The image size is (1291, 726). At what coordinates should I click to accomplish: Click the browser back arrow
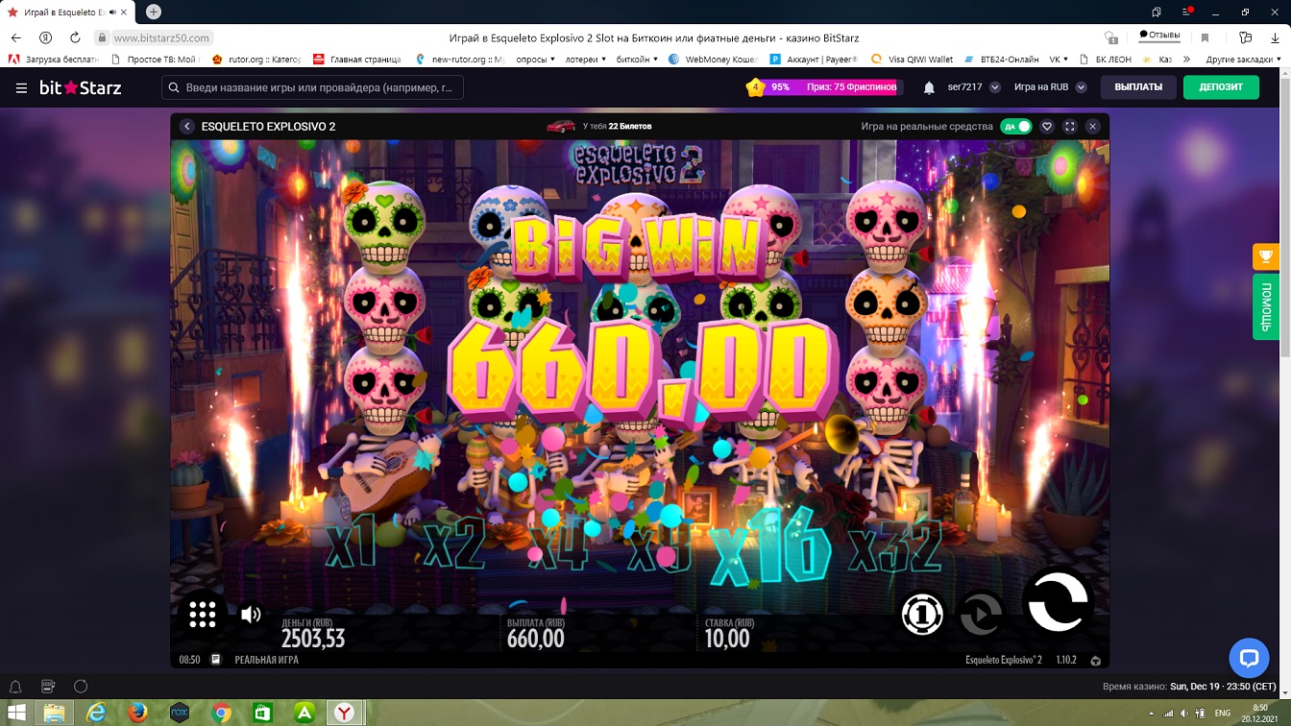pos(15,37)
